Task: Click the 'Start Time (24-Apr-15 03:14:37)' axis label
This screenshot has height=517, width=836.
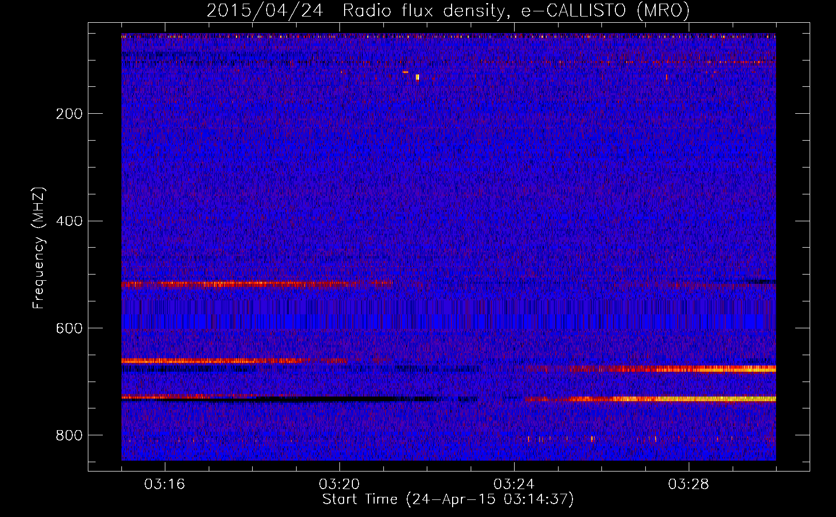Action: (x=448, y=499)
